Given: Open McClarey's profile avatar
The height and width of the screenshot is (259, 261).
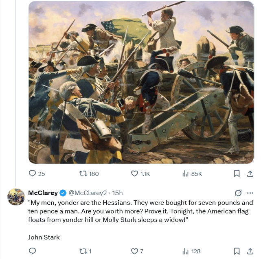Looking at the screenshot, I should point(16,197).
